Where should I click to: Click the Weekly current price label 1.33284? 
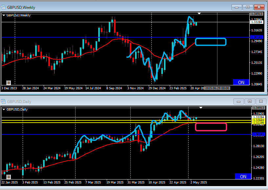click(257, 22)
